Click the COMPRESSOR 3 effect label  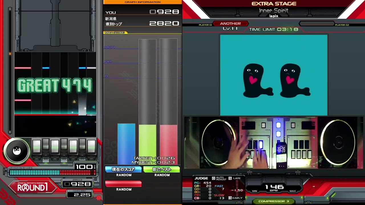[273, 201]
